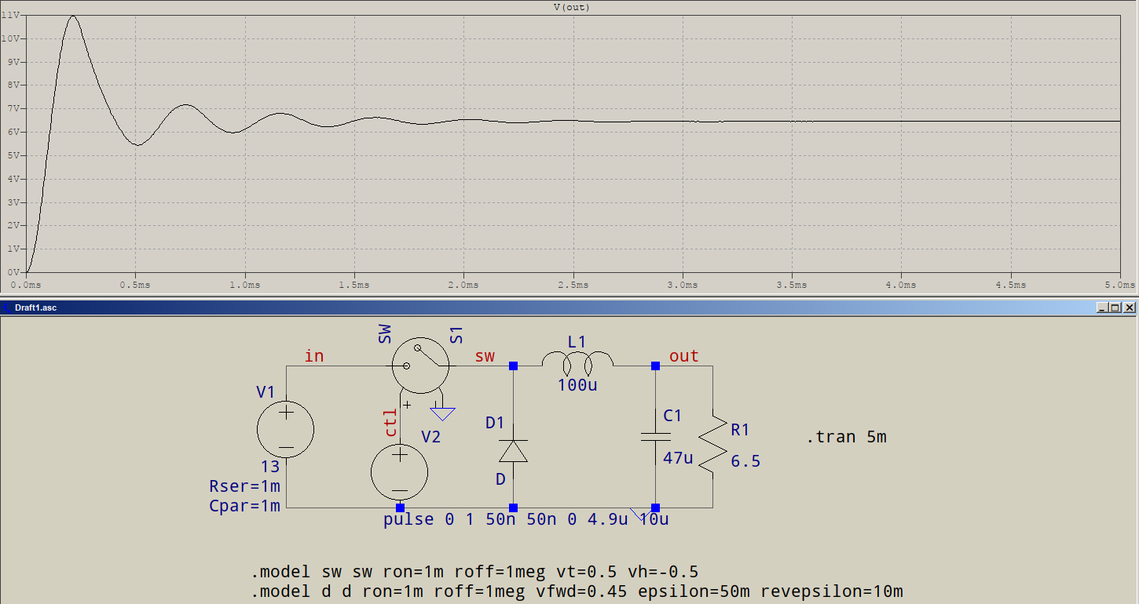Select resistor R1 symbol
This screenshot has width=1139, height=604.
[x=712, y=445]
